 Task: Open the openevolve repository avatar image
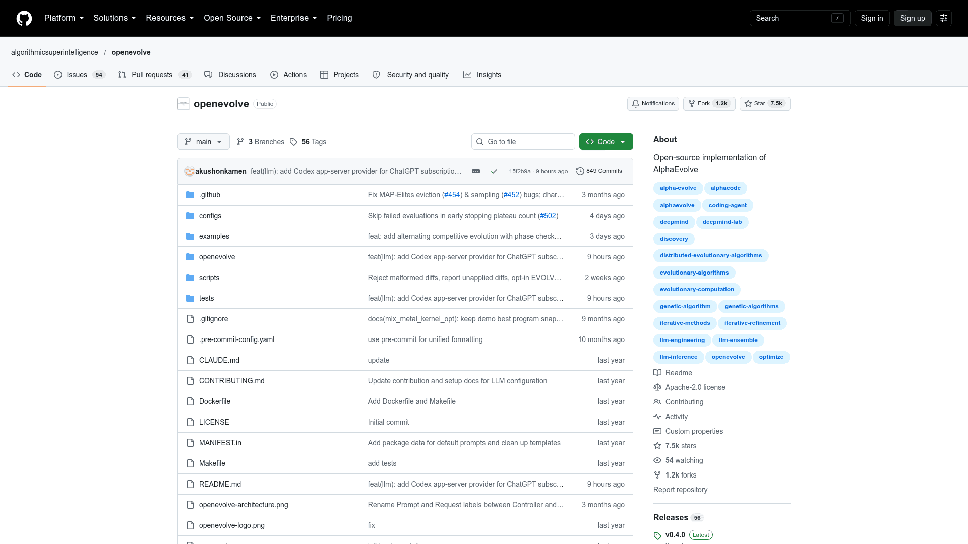coord(184,104)
